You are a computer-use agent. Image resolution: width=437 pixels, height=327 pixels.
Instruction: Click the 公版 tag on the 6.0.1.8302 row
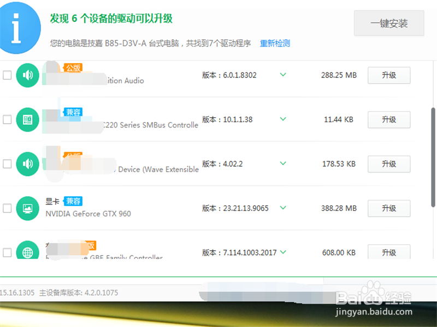pyautogui.click(x=73, y=68)
